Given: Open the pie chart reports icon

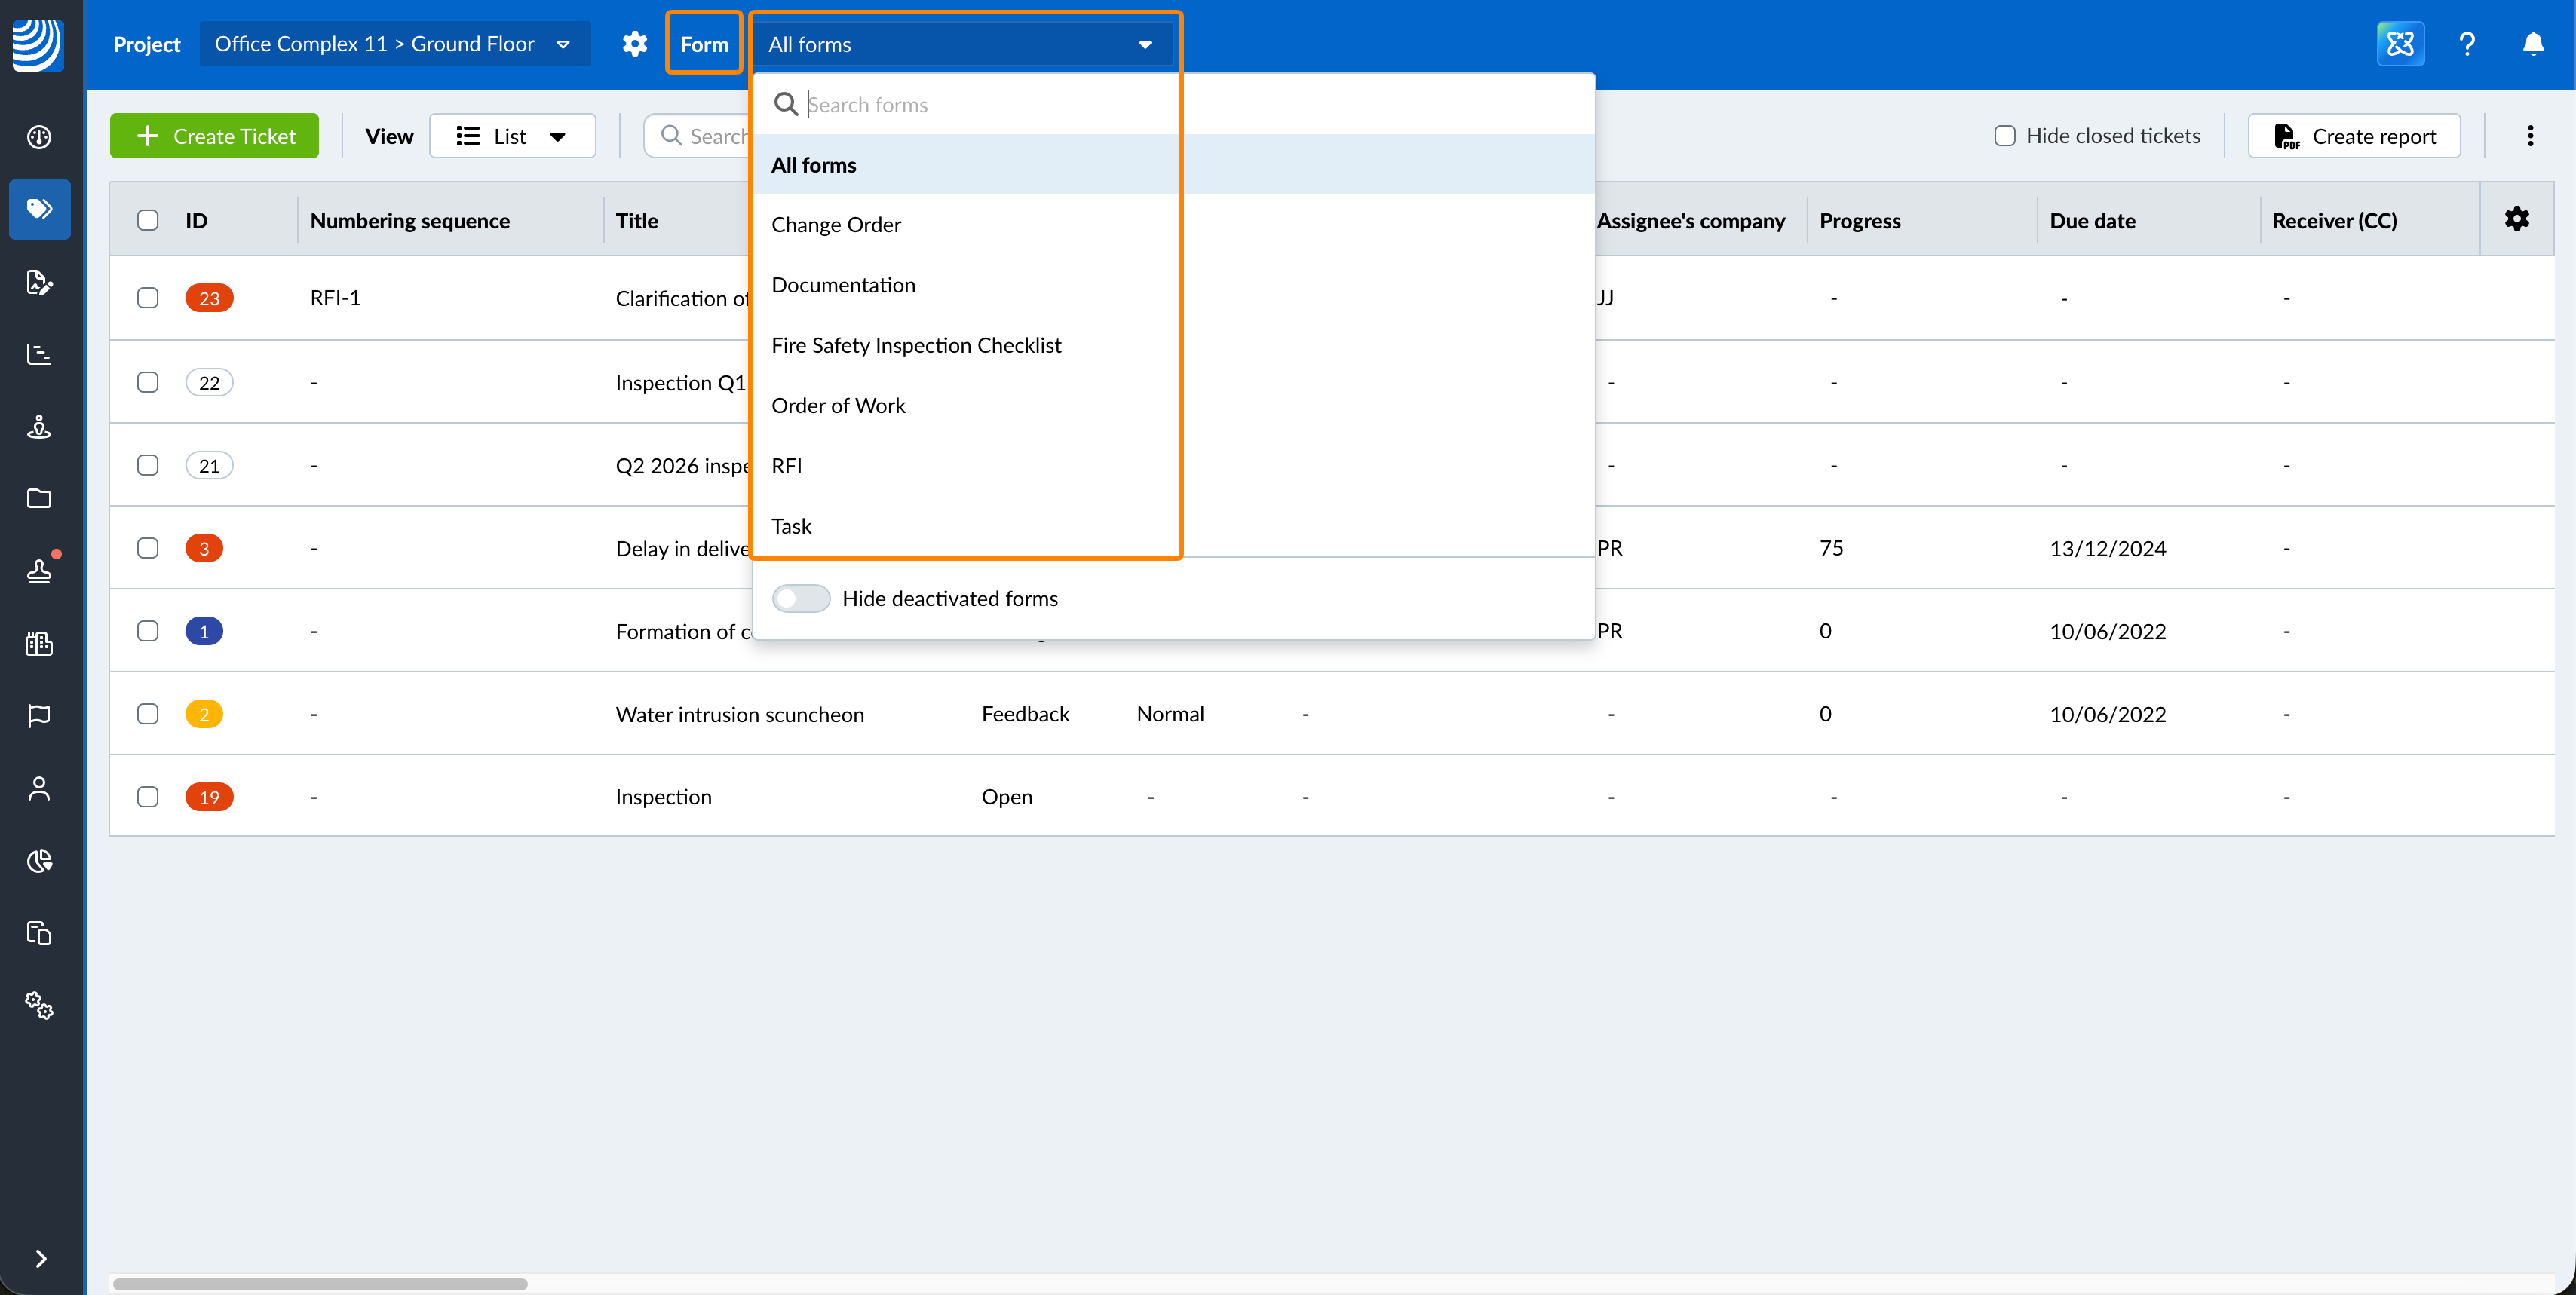Looking at the screenshot, I should pos(39,860).
